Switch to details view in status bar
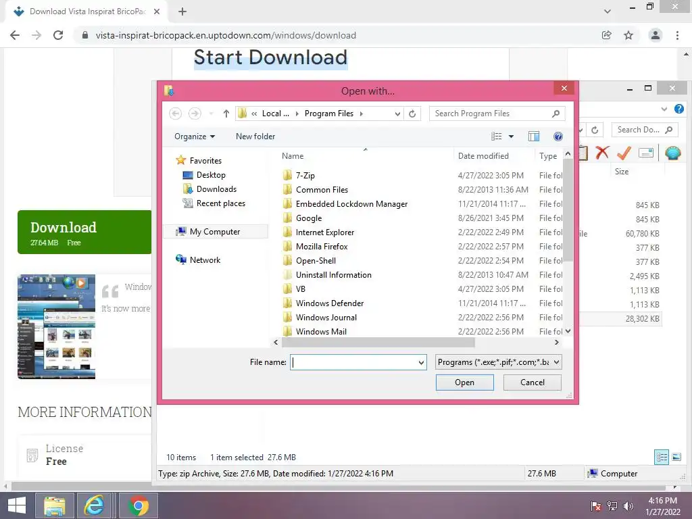692x519 pixels. pos(662,457)
